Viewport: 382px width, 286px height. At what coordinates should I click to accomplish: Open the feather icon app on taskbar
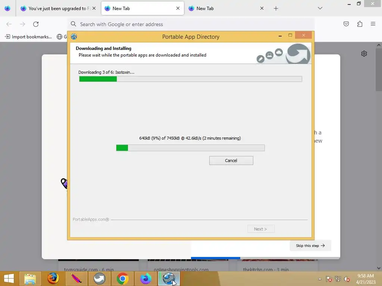[76, 279]
